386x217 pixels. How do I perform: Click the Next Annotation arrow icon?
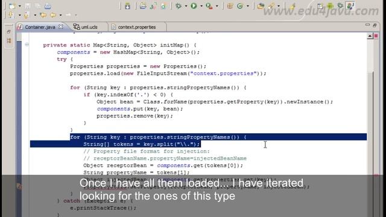tap(11, 15)
